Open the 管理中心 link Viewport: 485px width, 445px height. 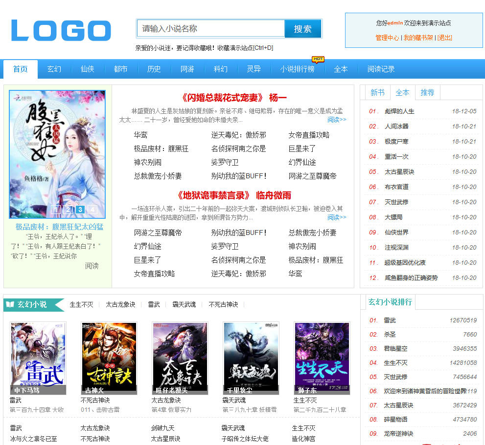click(x=387, y=37)
